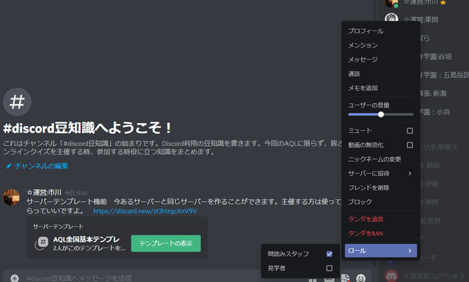Select メンション from the context menu
Viewport: 469px width, 282px height.
coord(381,45)
